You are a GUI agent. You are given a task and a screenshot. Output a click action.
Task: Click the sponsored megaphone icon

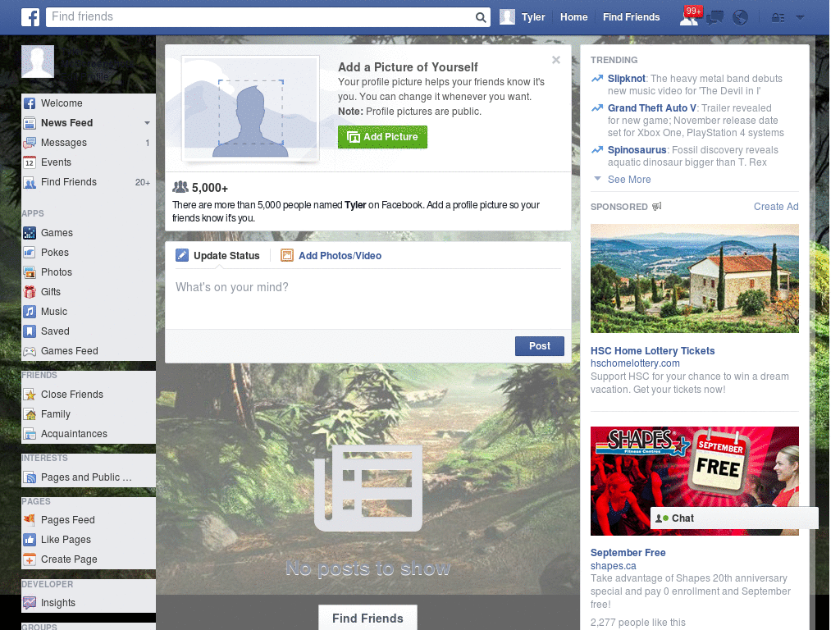click(x=657, y=206)
